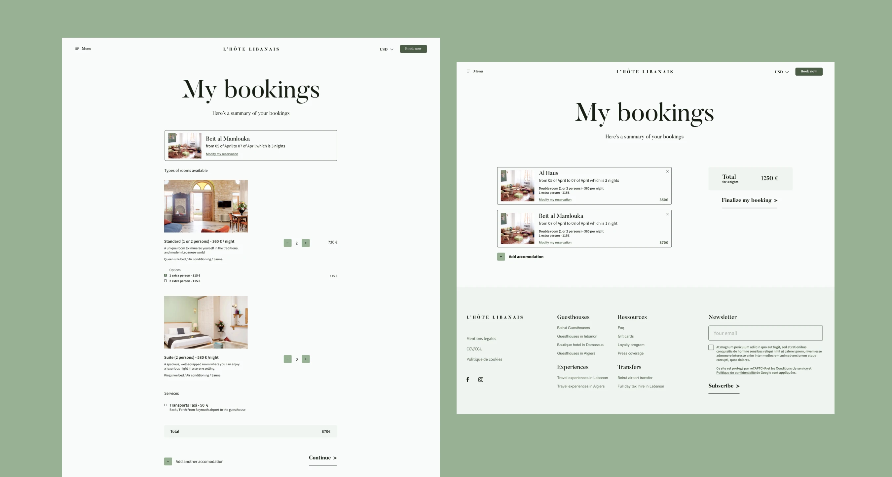Remove the Al Haus booking card

click(x=667, y=171)
